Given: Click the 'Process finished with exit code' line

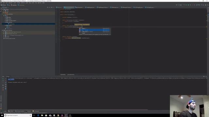Looking at the screenshot, I should [x=17, y=82].
